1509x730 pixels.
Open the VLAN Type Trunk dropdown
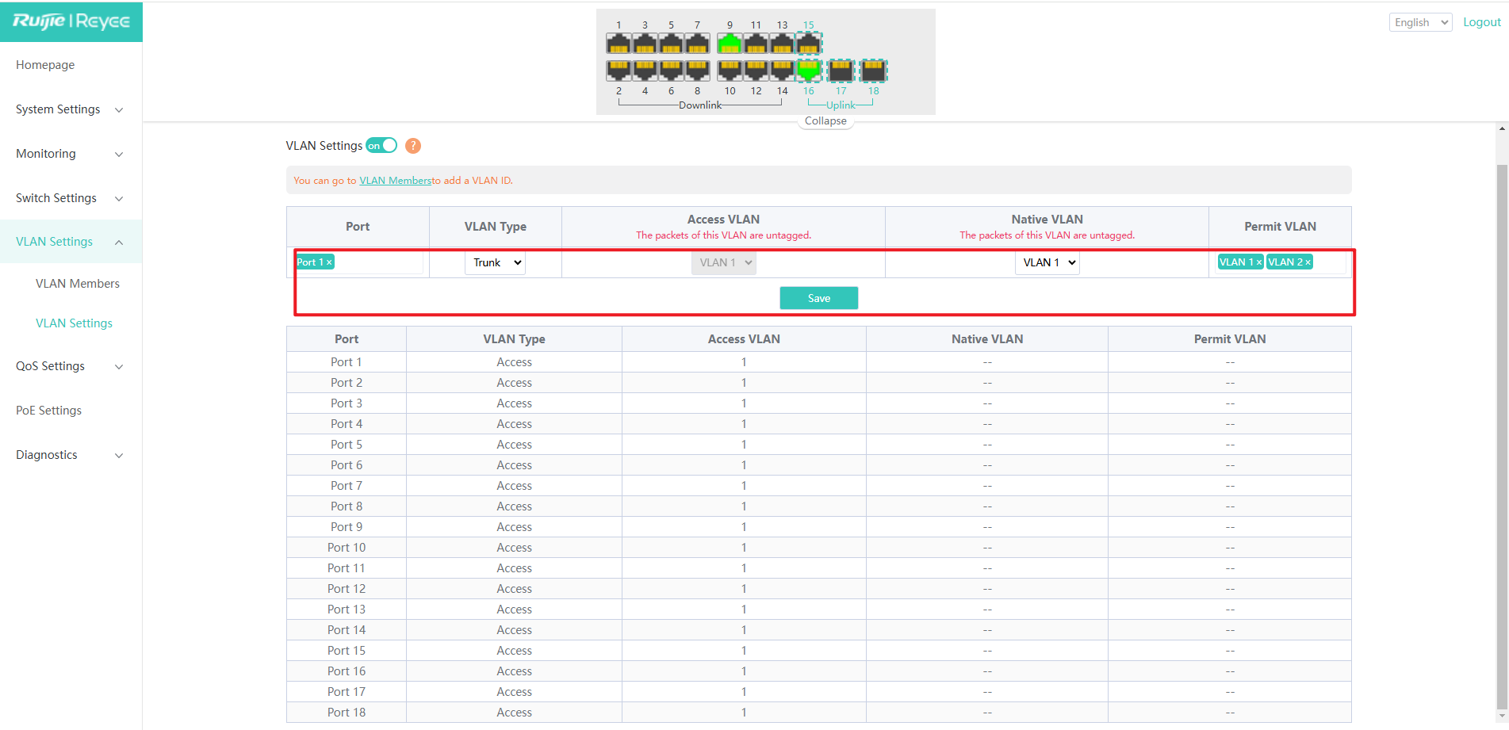point(496,262)
